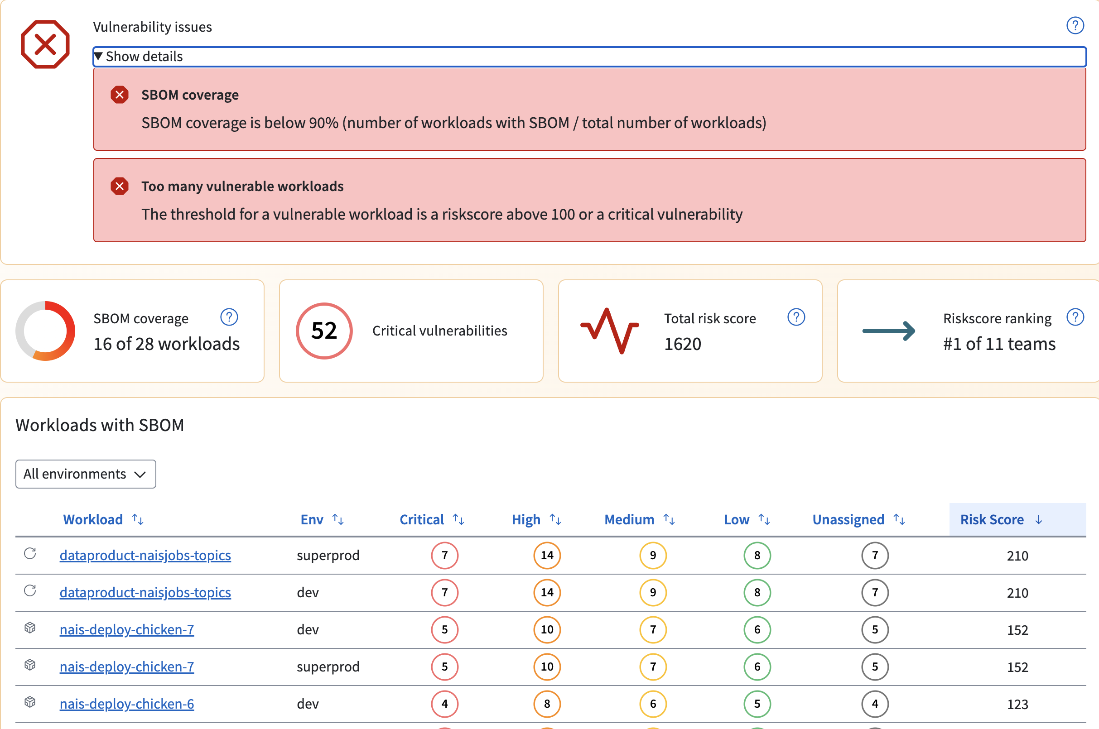Click the SBOM coverage donut chart

(45, 331)
